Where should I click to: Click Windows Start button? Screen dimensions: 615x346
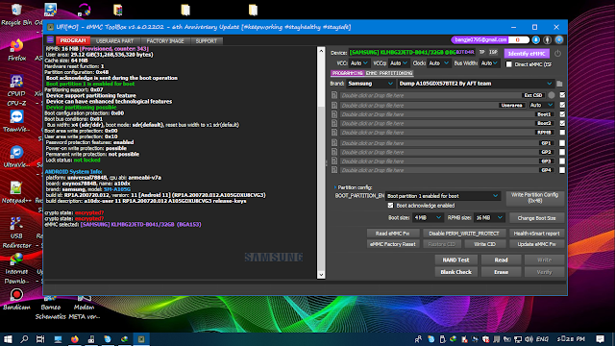pyautogui.click(x=8, y=339)
